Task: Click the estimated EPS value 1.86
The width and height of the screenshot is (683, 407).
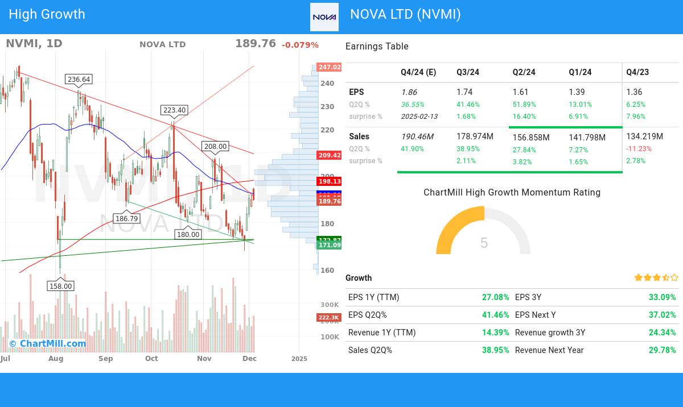Action: click(x=409, y=92)
